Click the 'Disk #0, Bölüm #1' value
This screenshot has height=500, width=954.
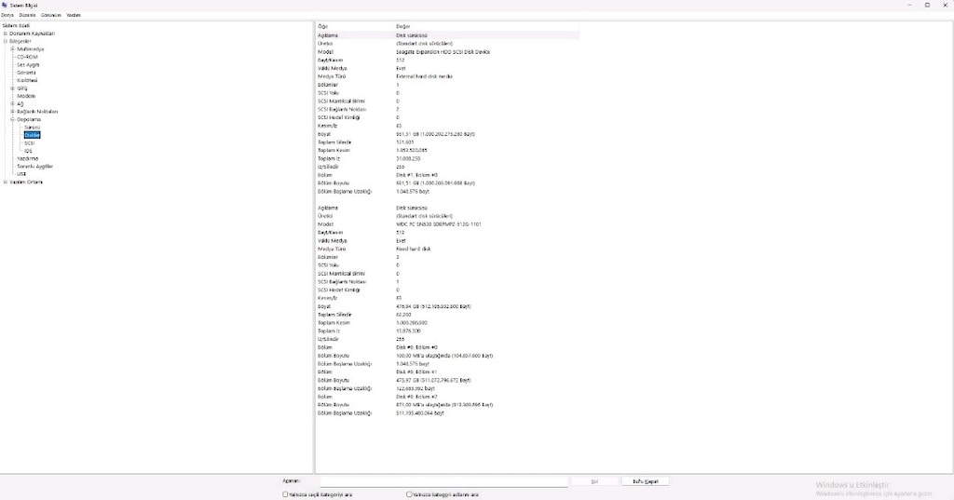click(x=416, y=372)
